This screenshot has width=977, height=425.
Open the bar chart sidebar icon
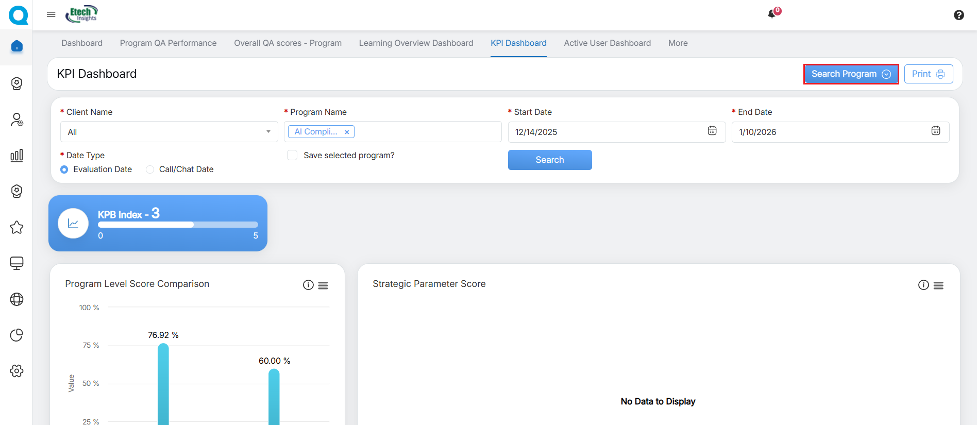(x=16, y=156)
